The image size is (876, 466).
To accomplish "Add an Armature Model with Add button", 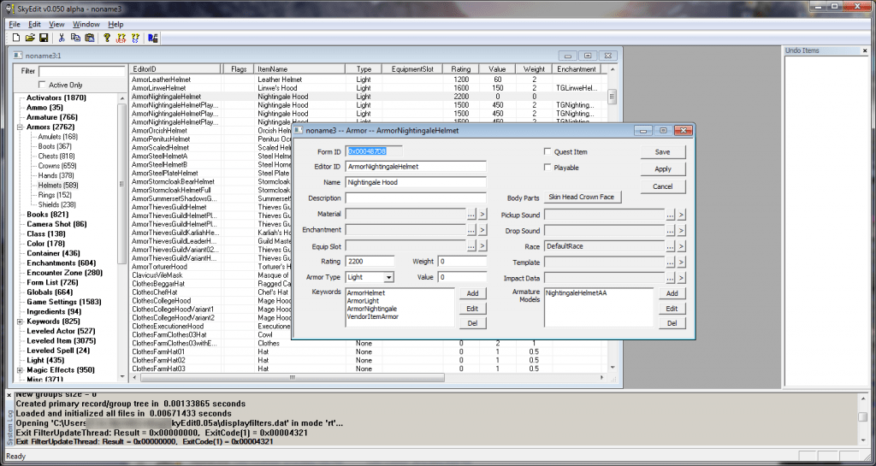I will click(x=672, y=293).
